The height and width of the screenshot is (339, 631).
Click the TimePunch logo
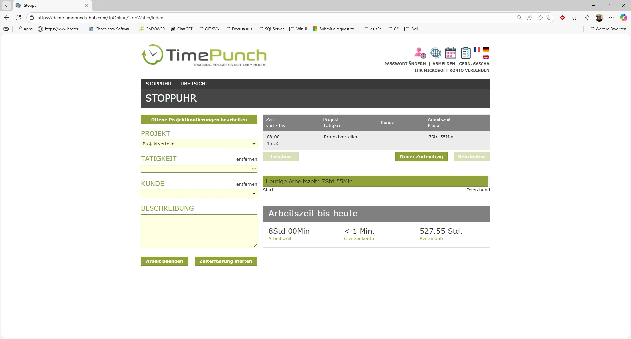204,55
